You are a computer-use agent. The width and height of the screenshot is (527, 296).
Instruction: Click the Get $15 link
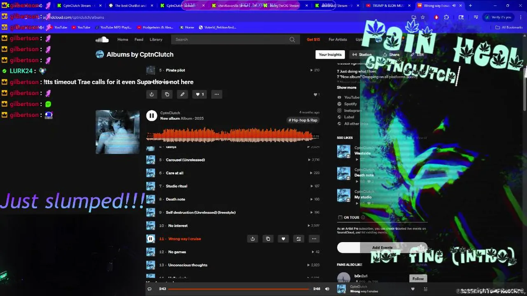click(313, 39)
